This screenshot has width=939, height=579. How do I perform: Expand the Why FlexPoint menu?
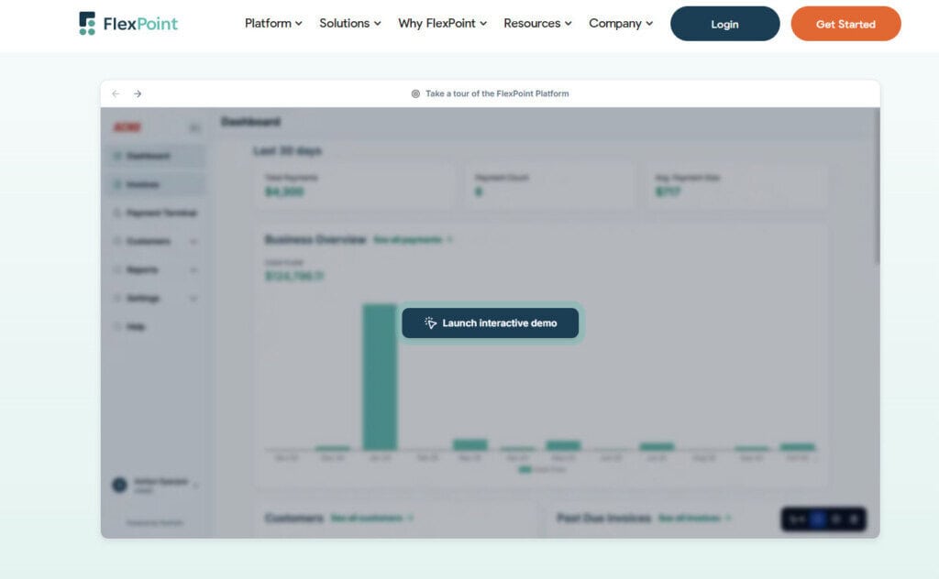point(442,24)
